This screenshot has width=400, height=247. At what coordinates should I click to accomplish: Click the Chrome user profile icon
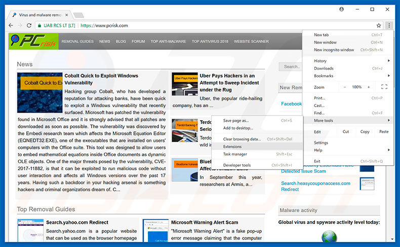(x=342, y=9)
